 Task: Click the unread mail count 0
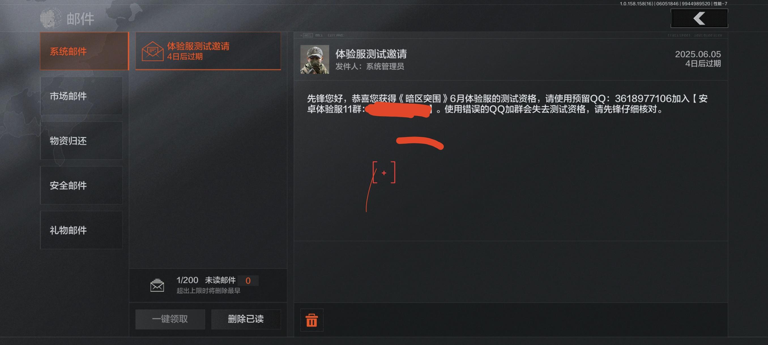click(248, 281)
